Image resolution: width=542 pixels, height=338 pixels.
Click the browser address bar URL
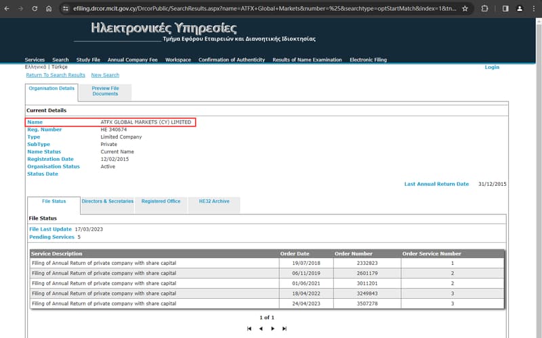click(x=264, y=9)
